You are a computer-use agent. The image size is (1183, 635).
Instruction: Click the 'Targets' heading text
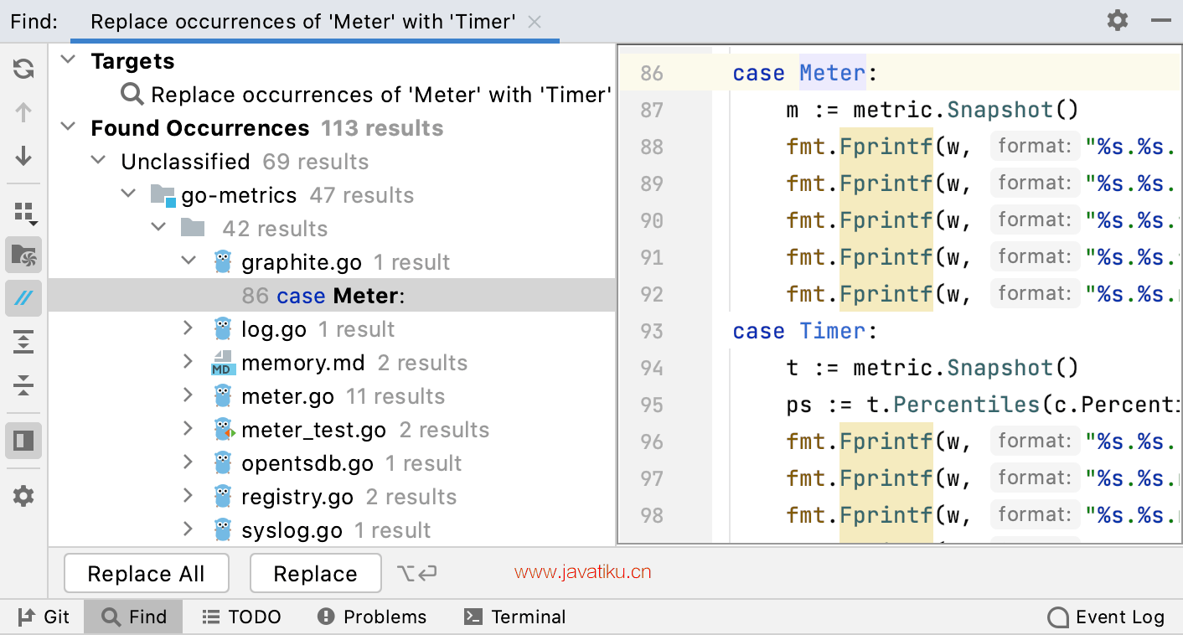click(132, 61)
